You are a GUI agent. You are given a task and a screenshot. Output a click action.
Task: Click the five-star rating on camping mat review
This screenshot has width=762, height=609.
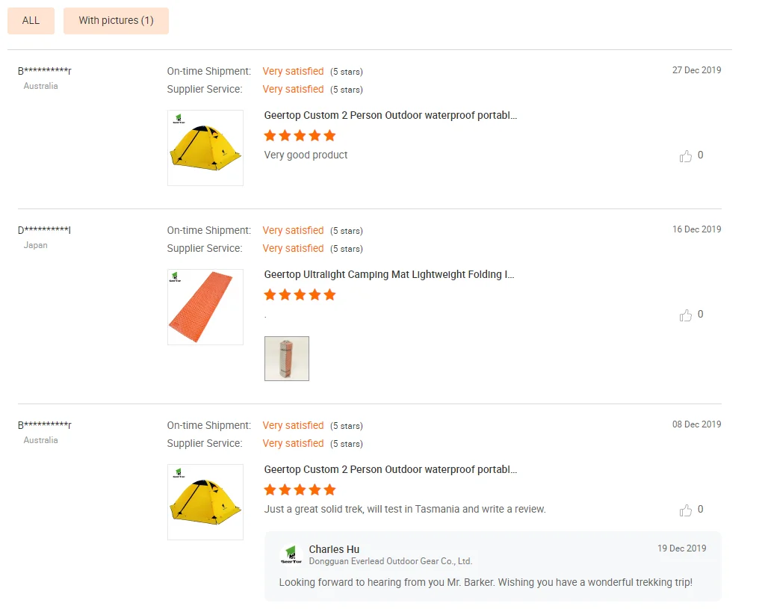[x=300, y=295]
